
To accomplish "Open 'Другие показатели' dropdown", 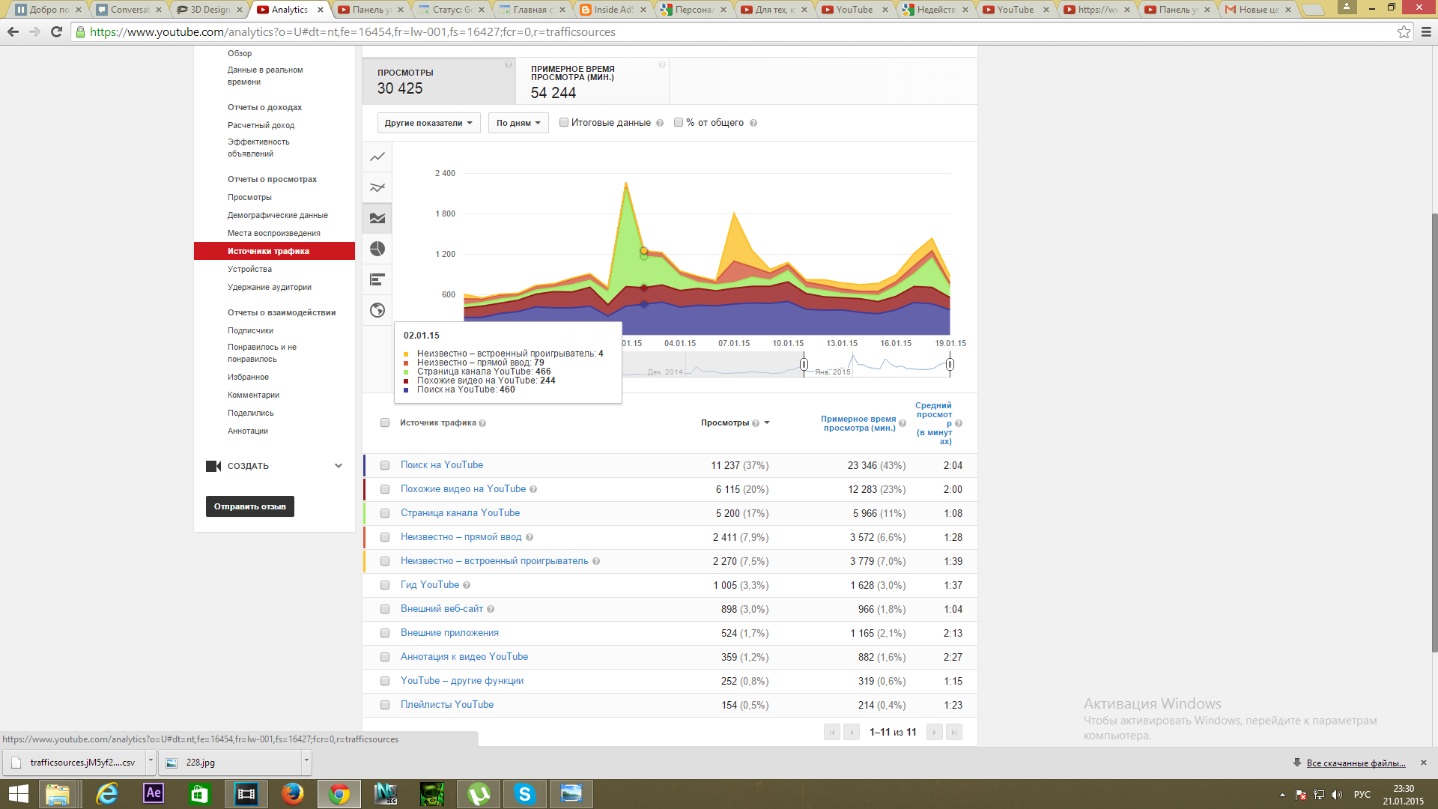I will coord(428,123).
